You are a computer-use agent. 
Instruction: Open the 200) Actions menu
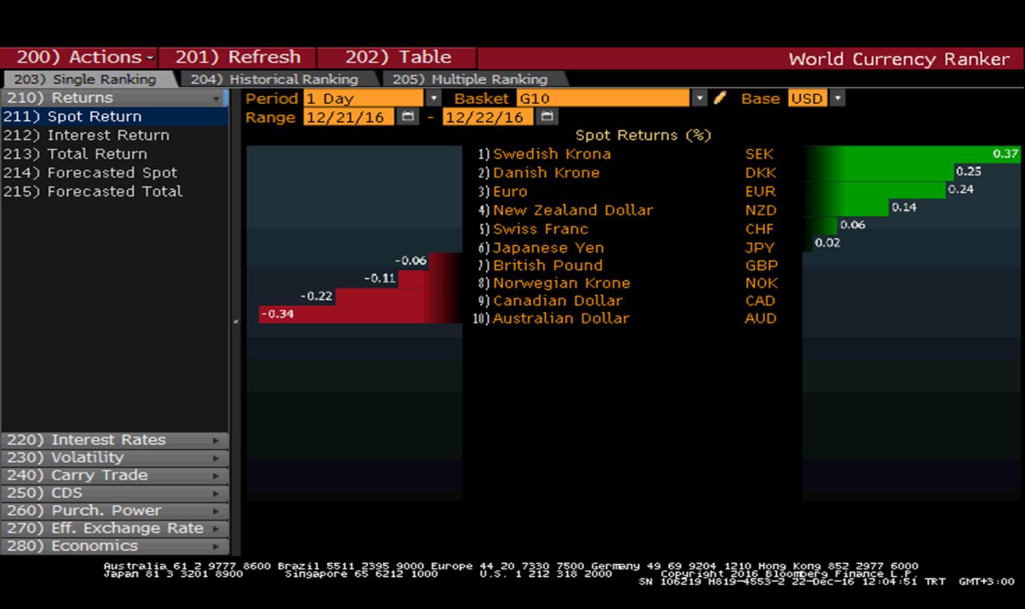coord(80,58)
